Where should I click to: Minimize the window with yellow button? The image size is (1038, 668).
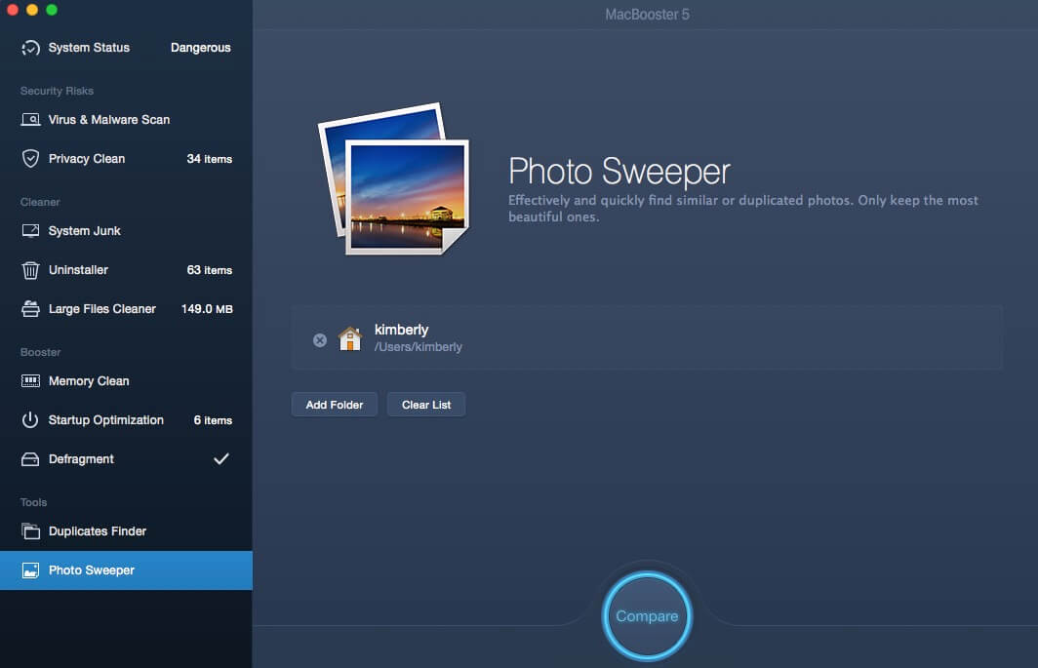pos(32,10)
